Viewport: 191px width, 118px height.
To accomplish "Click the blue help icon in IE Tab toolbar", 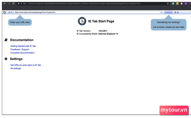I will pyautogui.click(x=178, y=13).
